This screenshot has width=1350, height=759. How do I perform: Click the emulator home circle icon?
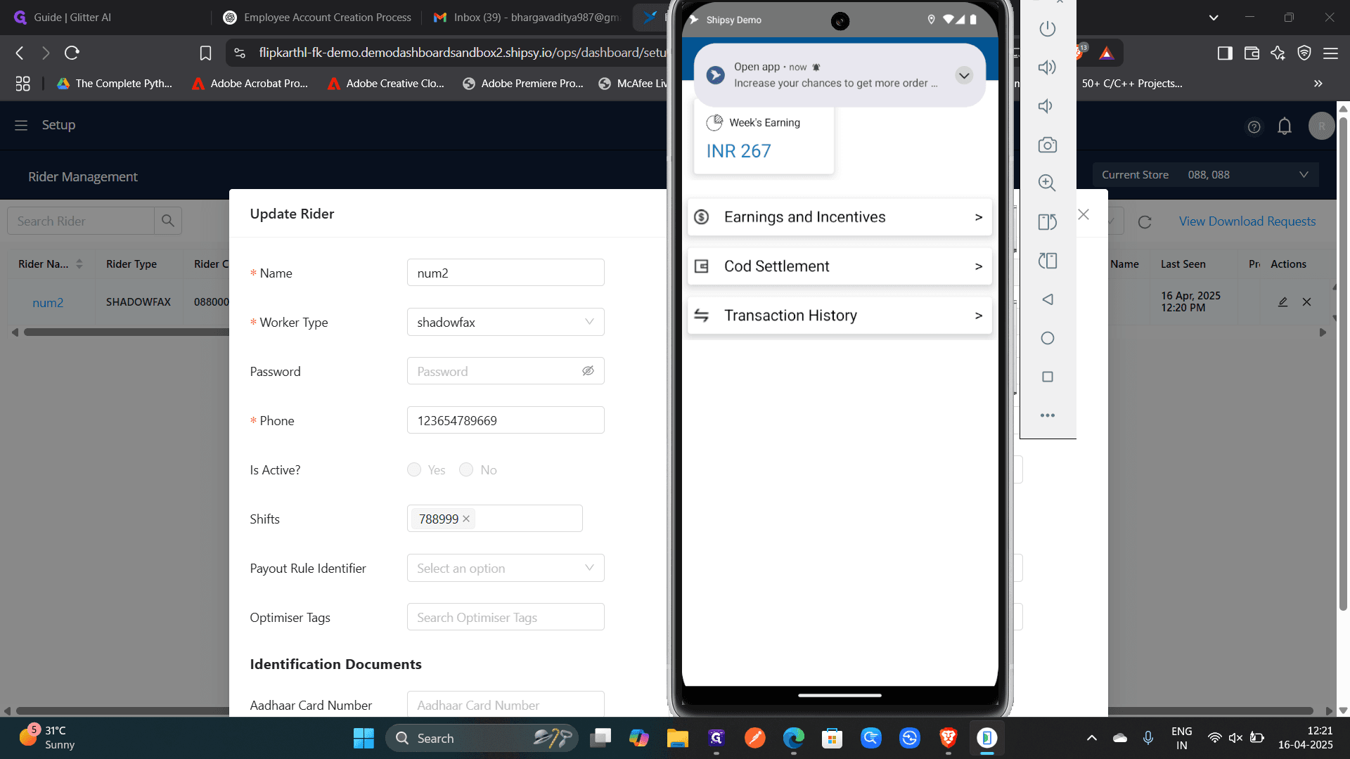tap(1048, 338)
